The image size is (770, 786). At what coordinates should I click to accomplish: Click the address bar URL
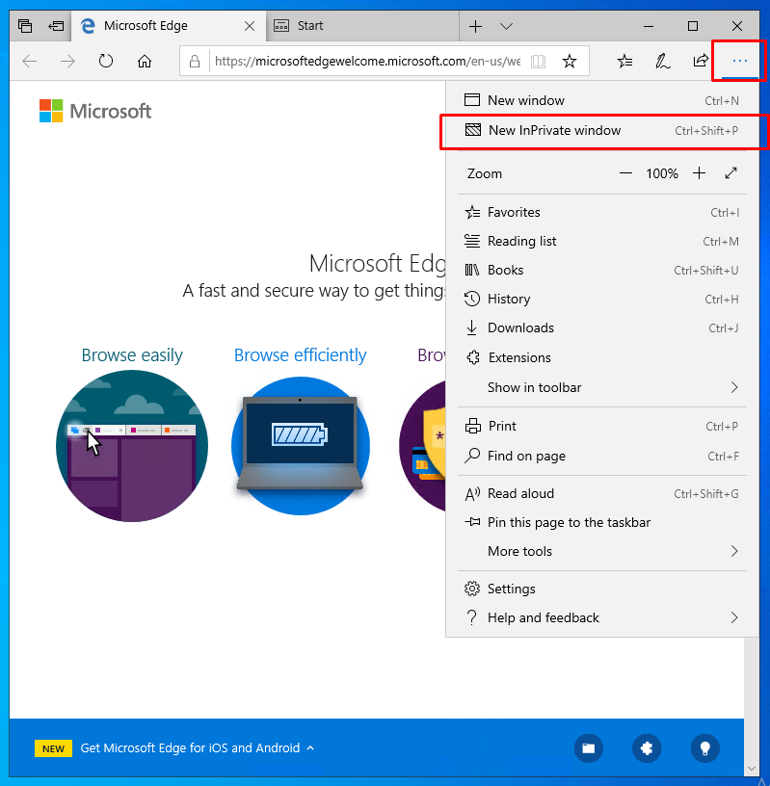(x=368, y=61)
